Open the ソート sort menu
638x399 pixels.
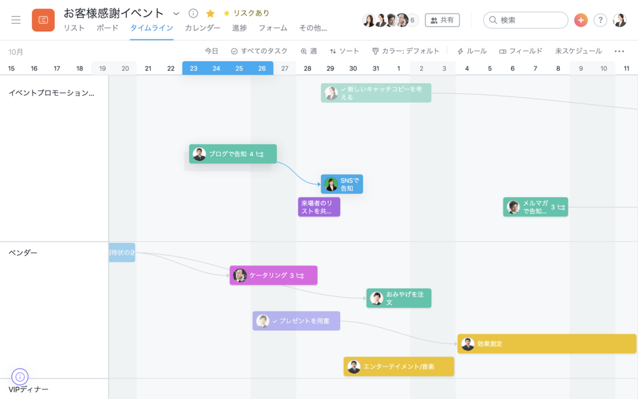pos(345,51)
